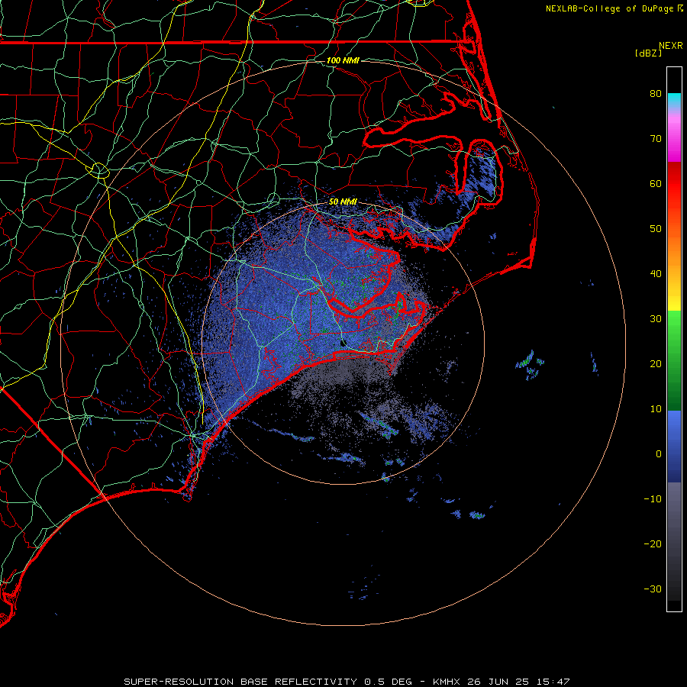Click the 60 value on the dBZ scale

pyautogui.click(x=656, y=183)
